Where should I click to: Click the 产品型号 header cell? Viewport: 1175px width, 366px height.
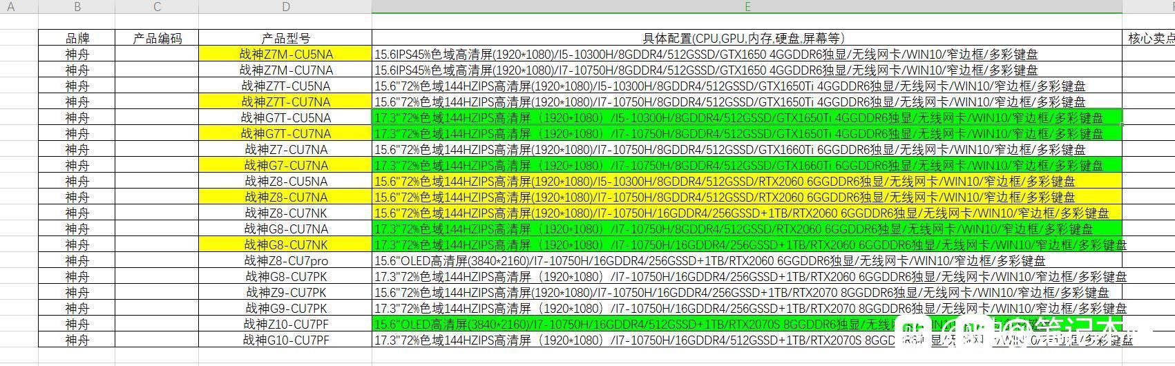pos(285,38)
